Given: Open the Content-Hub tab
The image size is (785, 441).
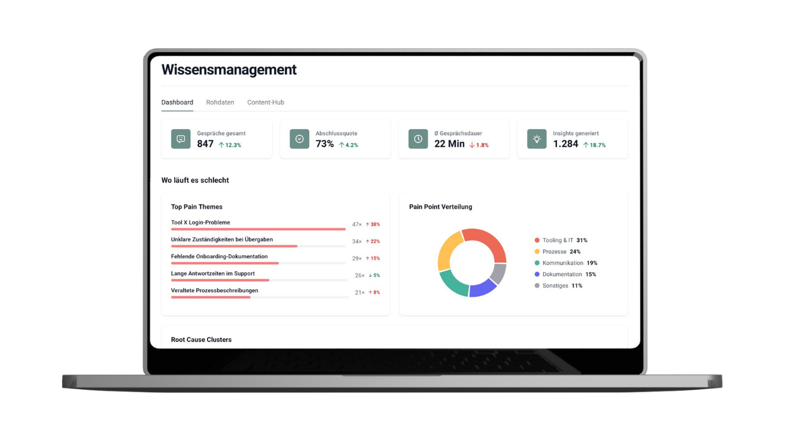Looking at the screenshot, I should coord(265,102).
